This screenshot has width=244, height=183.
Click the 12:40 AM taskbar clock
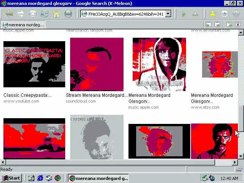pos(229,178)
